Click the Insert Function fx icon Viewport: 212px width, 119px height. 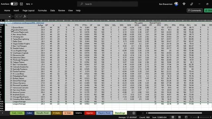tap(25, 17)
